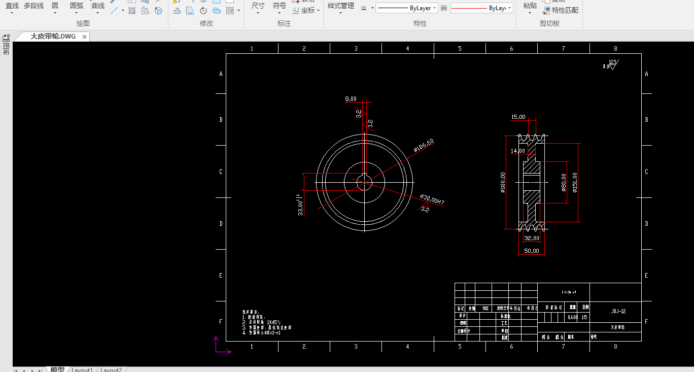Open the construction line tool dropdown arrow

click(123, 10)
